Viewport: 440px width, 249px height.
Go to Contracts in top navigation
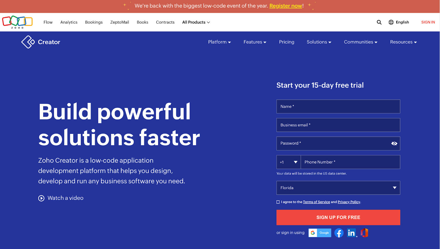click(165, 22)
